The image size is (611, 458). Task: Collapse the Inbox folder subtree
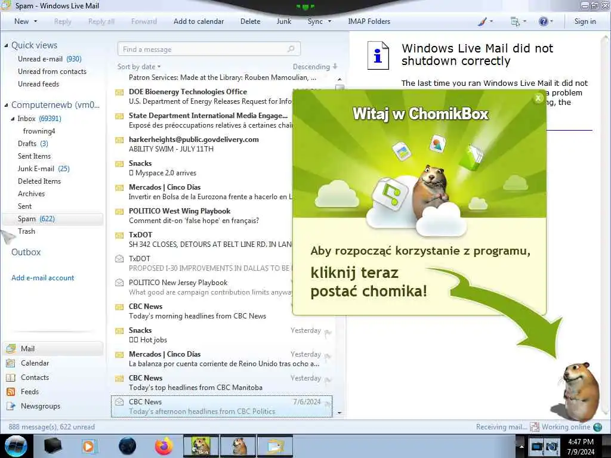click(13, 119)
